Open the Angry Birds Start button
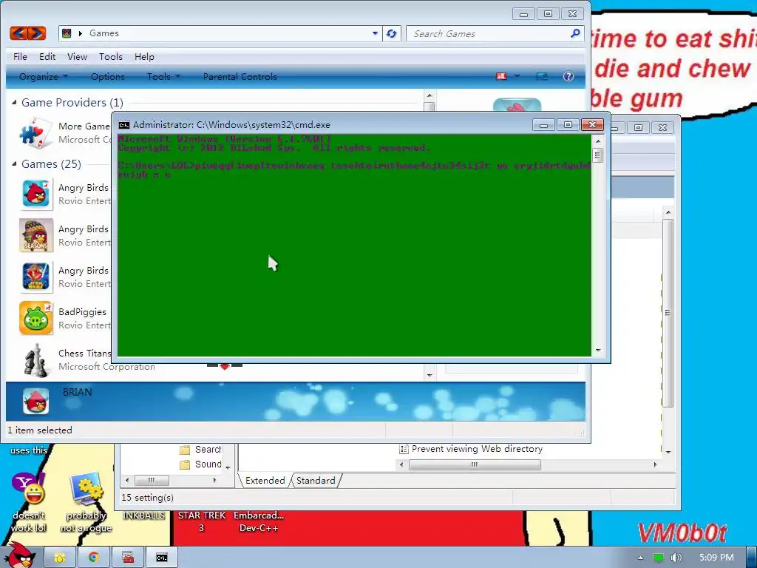This screenshot has height=568, width=757. [19, 556]
